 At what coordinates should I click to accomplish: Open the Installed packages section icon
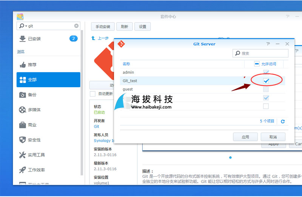[x=23, y=39]
